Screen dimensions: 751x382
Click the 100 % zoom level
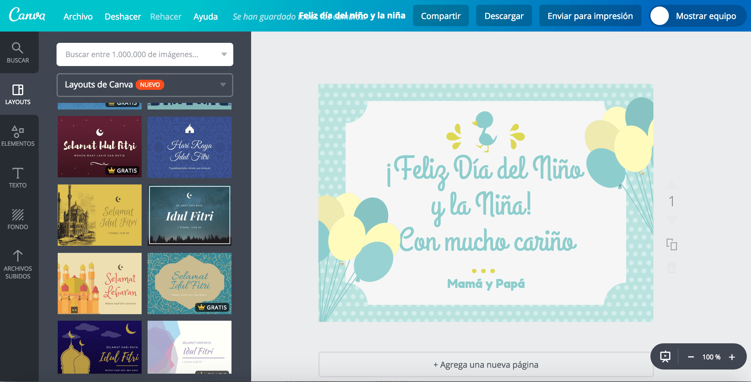point(711,357)
